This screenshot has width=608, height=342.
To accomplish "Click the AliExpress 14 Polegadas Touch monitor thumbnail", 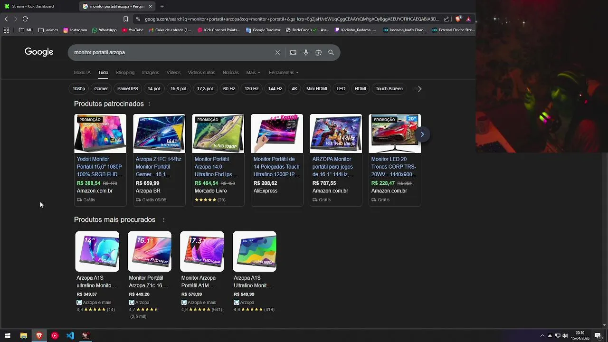I will coord(277,133).
